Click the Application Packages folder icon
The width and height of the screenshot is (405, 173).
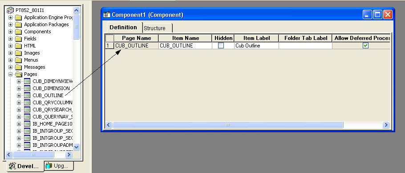[18, 25]
